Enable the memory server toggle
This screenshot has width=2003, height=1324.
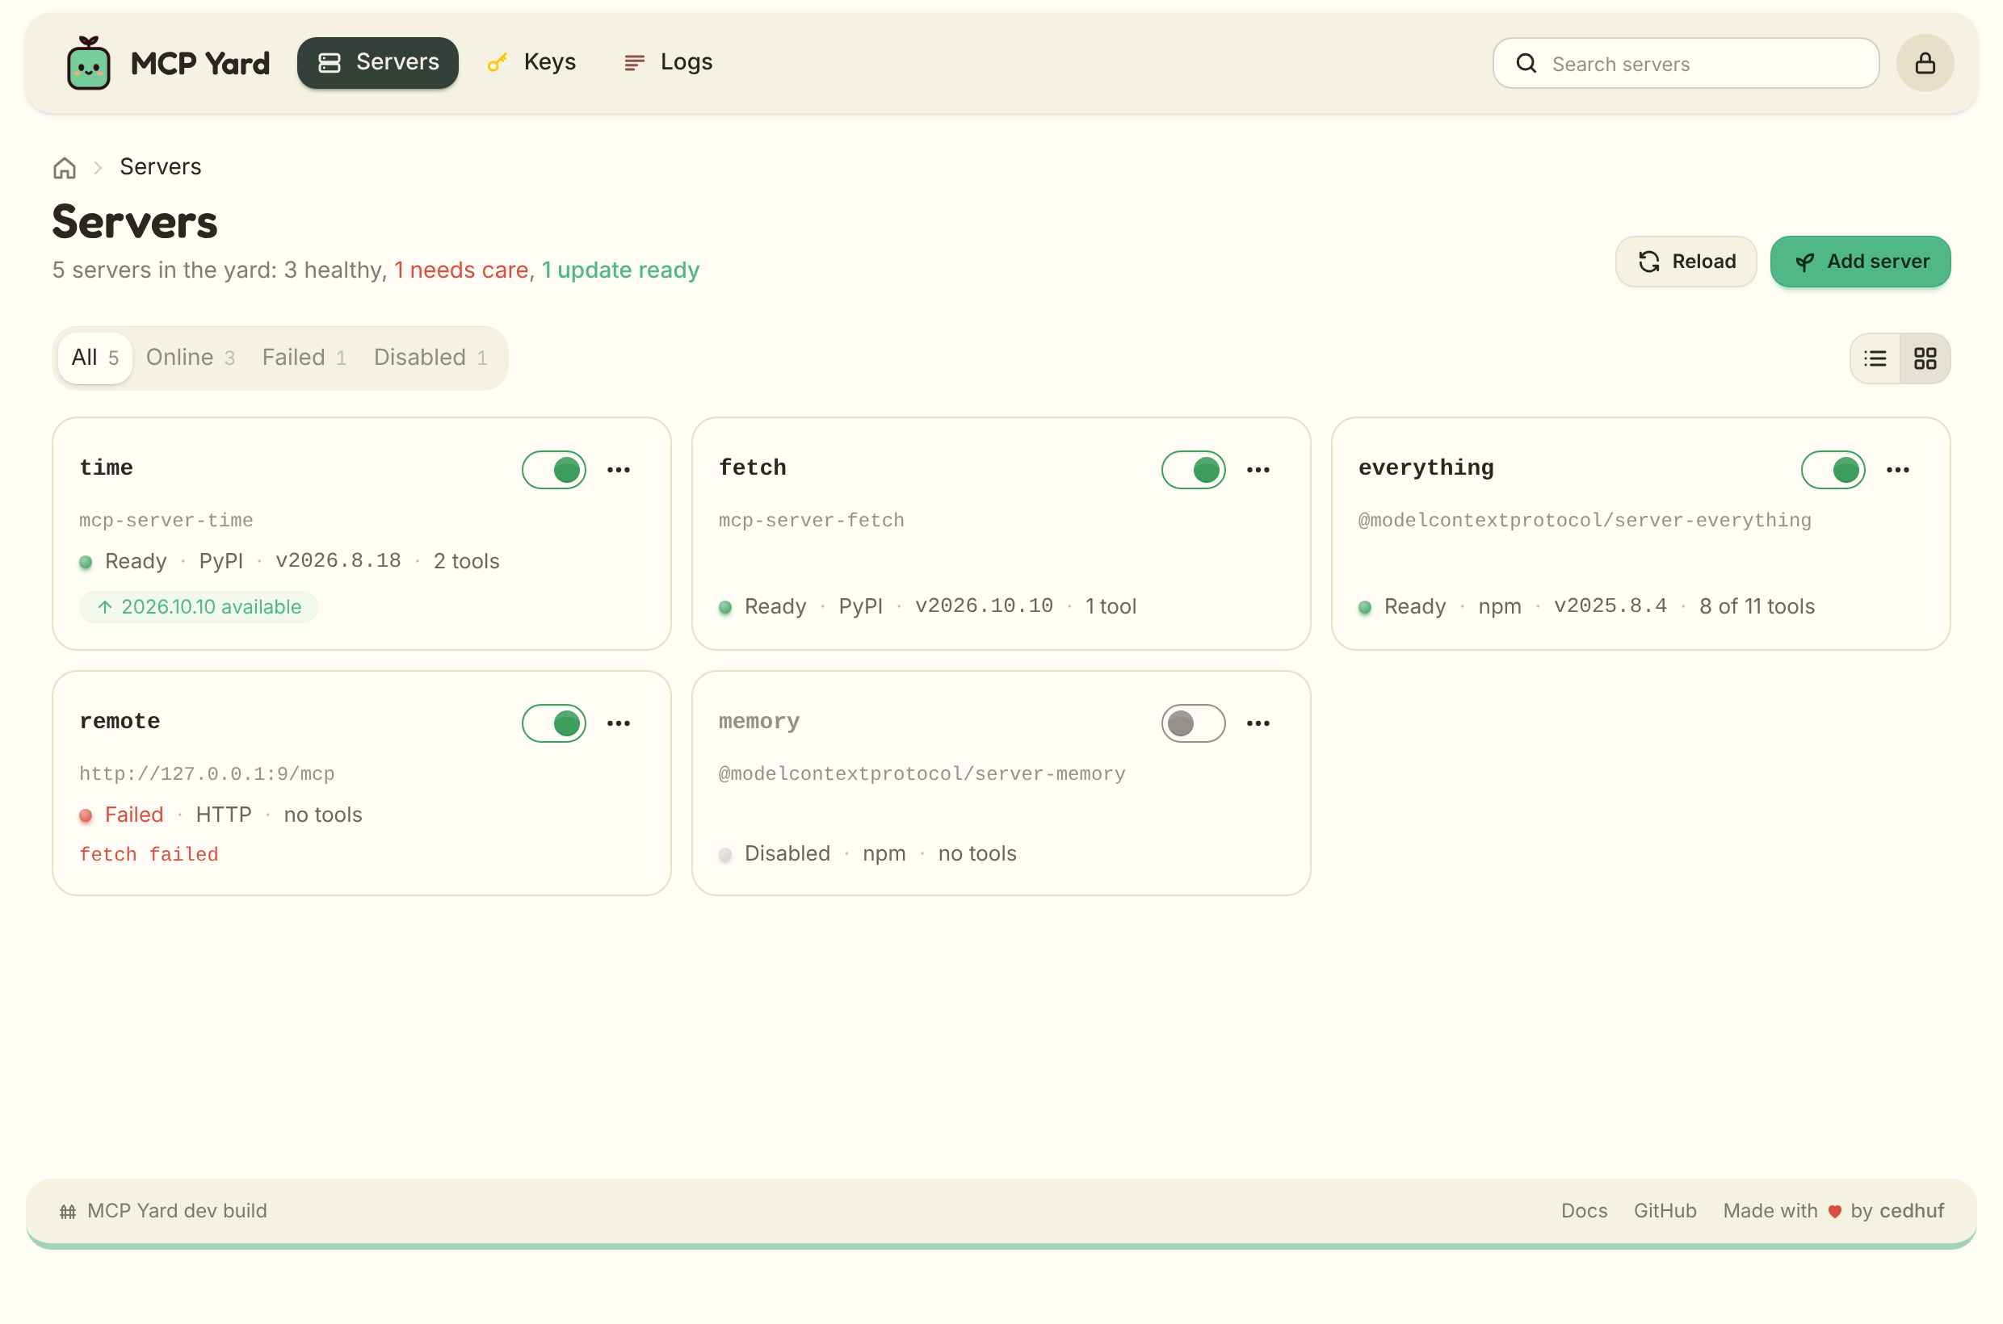pyautogui.click(x=1194, y=723)
